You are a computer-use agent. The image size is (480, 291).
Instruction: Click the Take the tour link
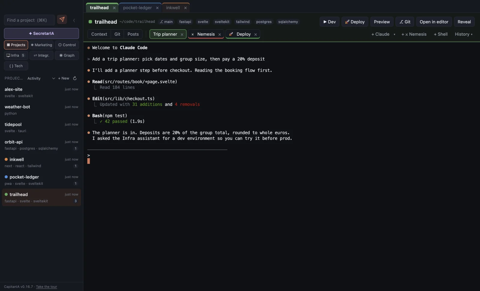coord(46,287)
